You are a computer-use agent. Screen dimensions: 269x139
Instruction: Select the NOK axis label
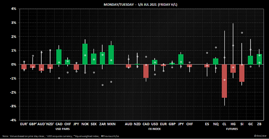tap(85, 124)
